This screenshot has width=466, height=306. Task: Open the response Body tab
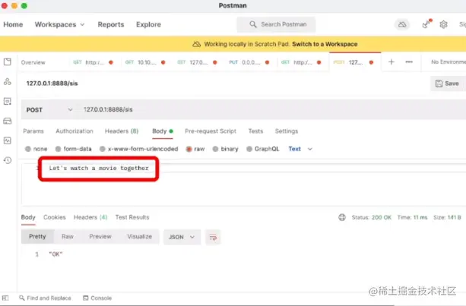pos(28,217)
